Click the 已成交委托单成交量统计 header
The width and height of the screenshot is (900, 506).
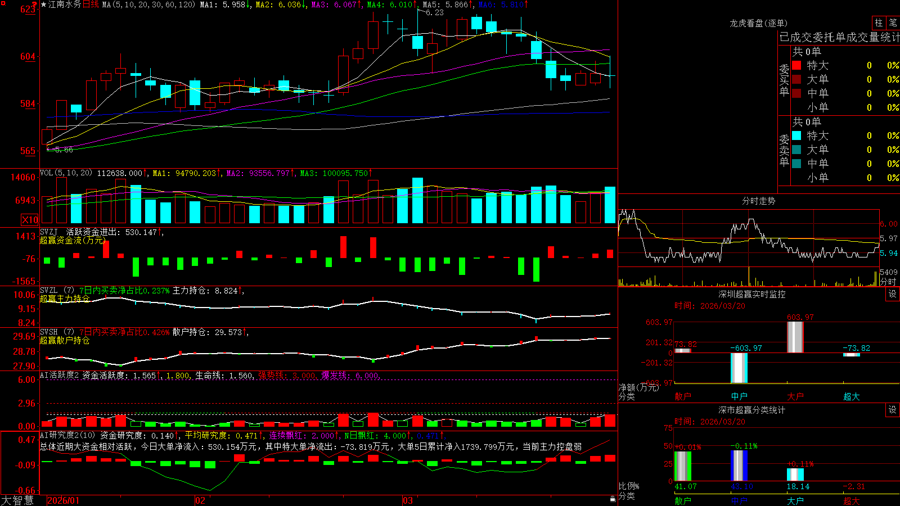pyautogui.click(x=839, y=37)
